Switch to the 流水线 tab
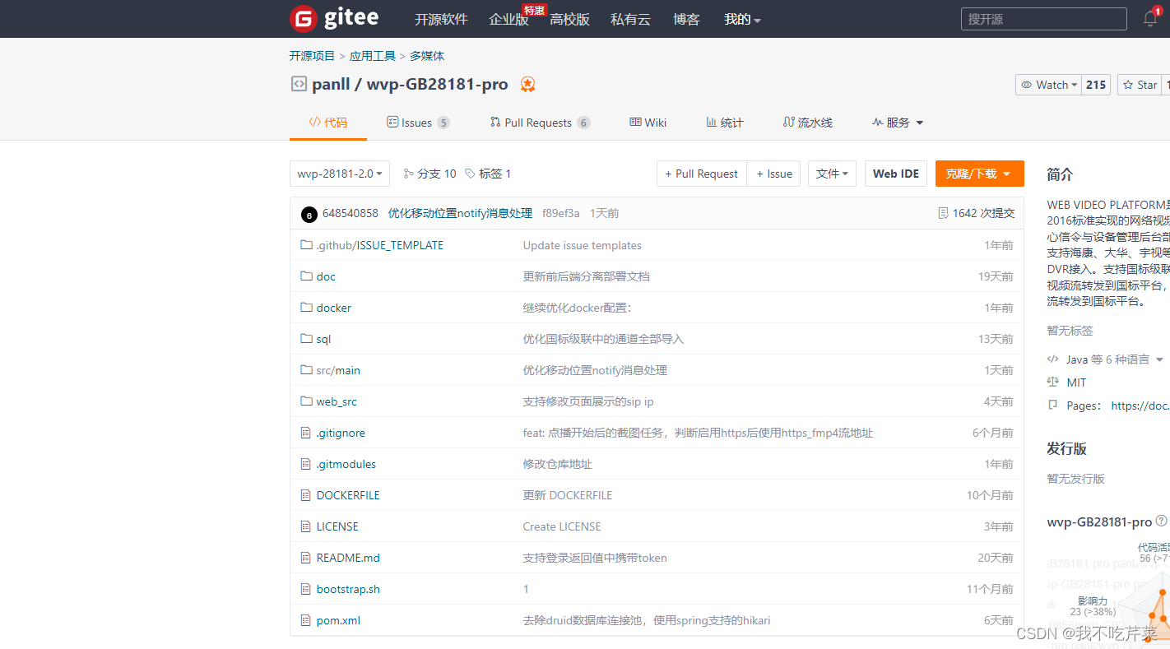 pos(807,123)
